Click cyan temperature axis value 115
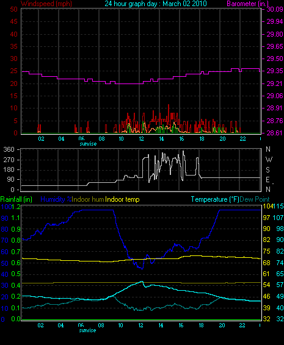284x345 pixels. (x=279, y=206)
